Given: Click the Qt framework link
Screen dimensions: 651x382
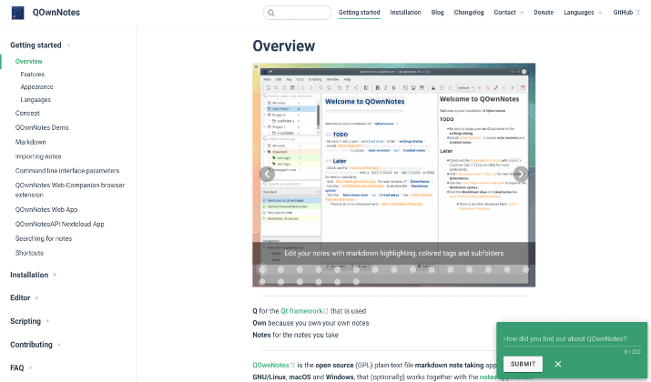Looking at the screenshot, I should pyautogui.click(x=301, y=311).
